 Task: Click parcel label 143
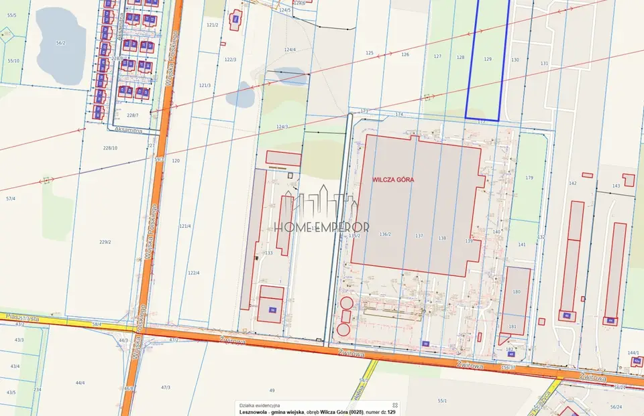click(616, 186)
